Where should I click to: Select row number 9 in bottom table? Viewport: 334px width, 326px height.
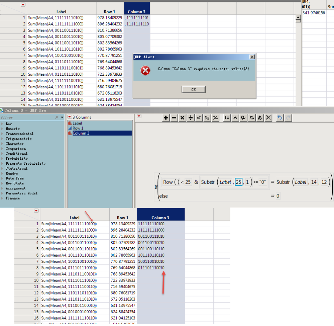tap(37, 274)
